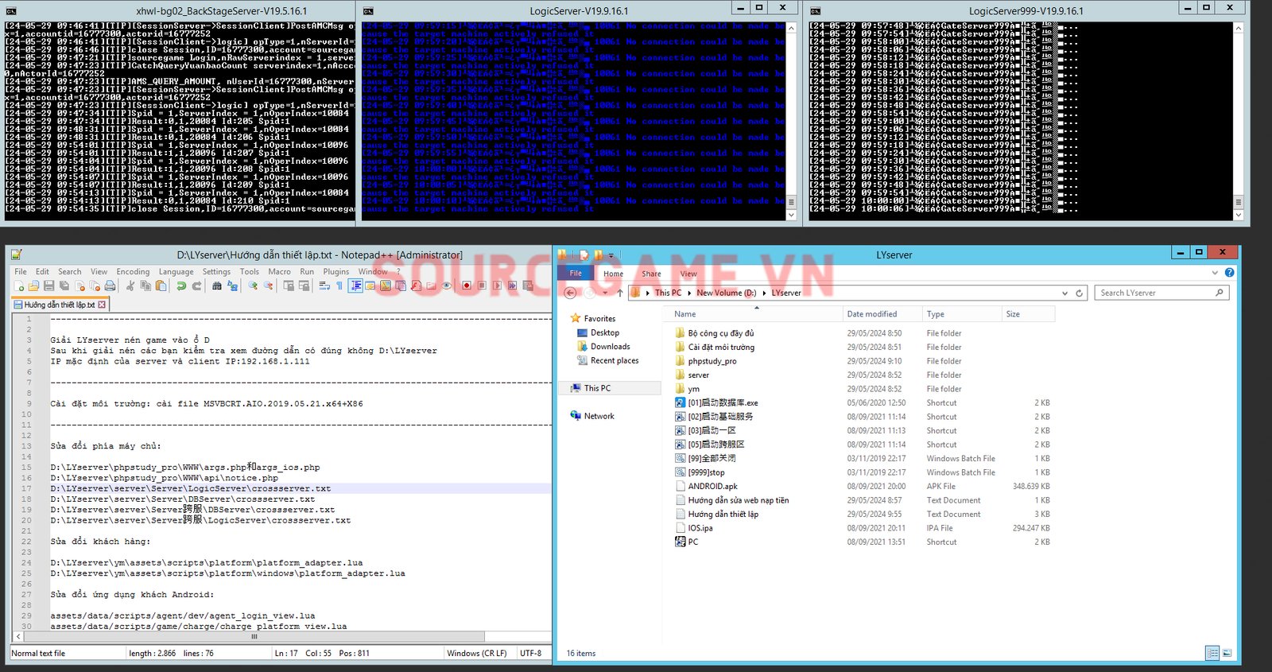
Task: Toggle Show All Characters pilcrow icon
Action: tap(339, 286)
